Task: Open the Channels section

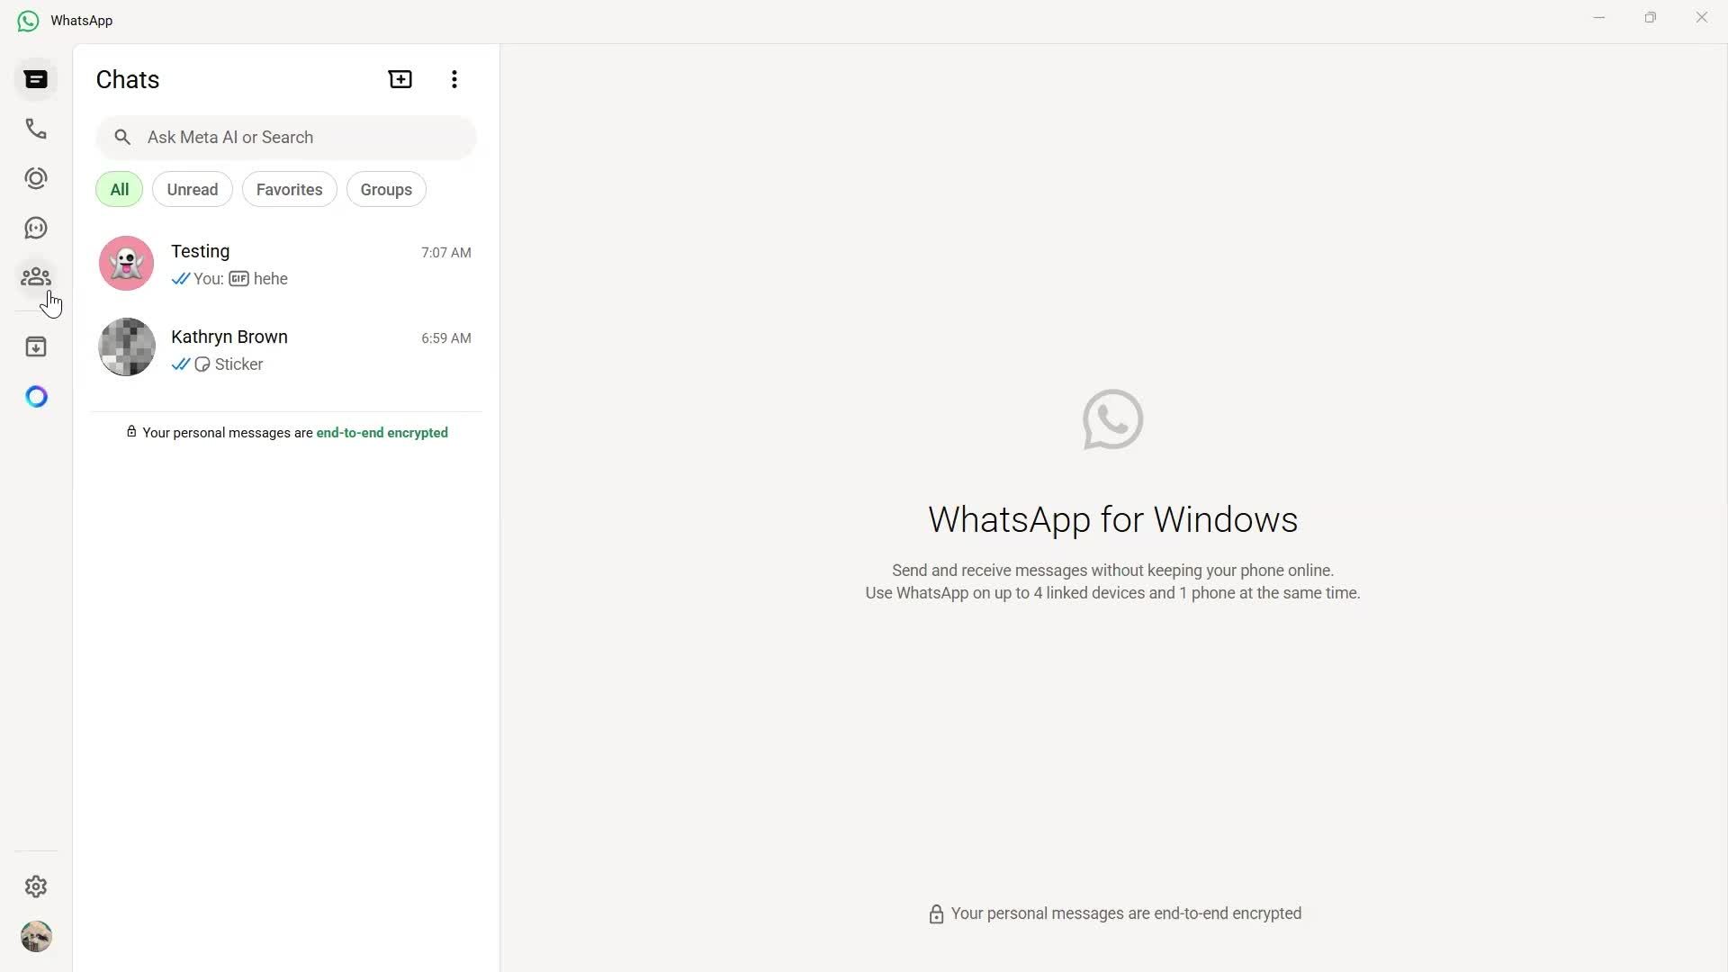Action: [35, 228]
